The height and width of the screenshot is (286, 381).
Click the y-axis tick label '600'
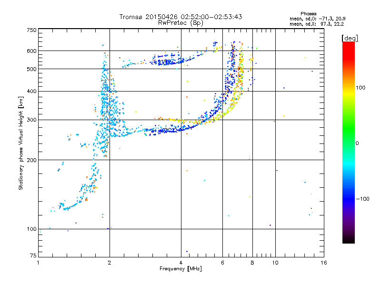[x=31, y=51]
